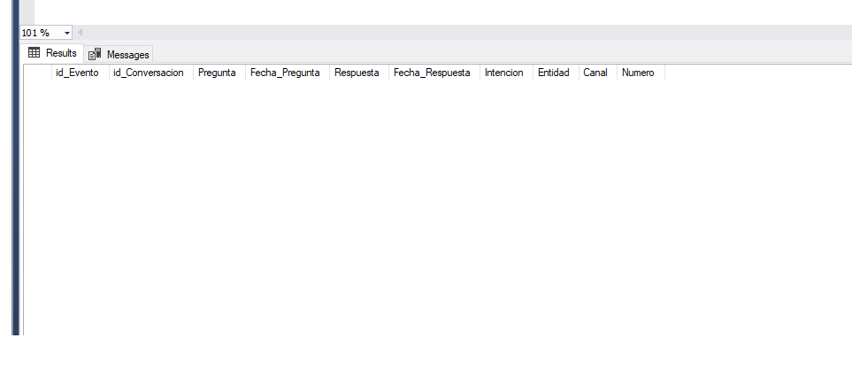The height and width of the screenshot is (384, 852).
Task: Select the Fecha_Pregunta column header
Action: [285, 73]
